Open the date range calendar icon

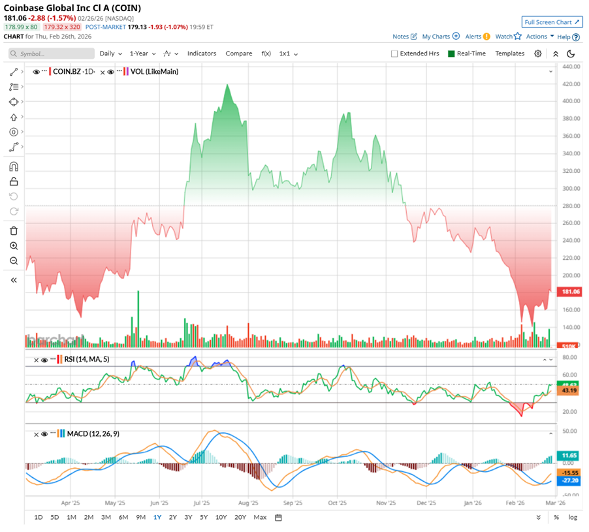coord(278,518)
